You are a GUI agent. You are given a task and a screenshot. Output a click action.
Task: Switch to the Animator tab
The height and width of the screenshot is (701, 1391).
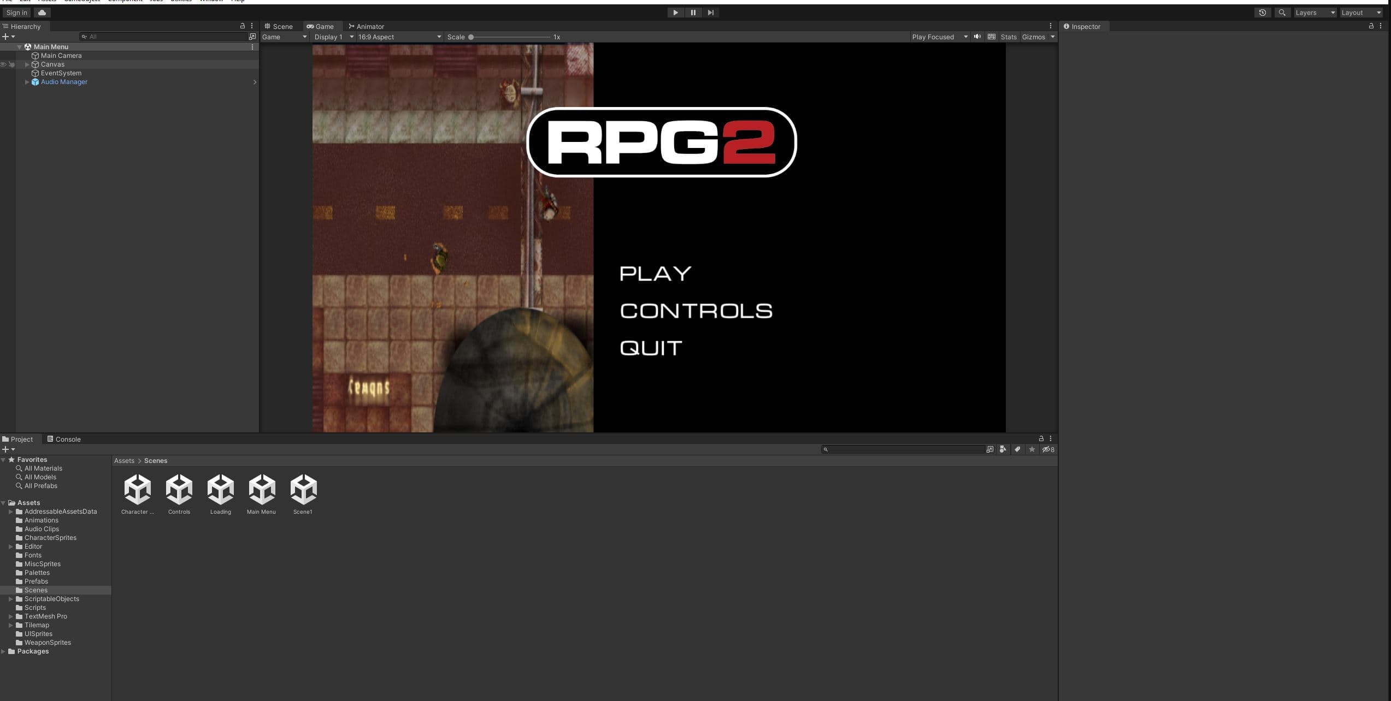click(367, 26)
